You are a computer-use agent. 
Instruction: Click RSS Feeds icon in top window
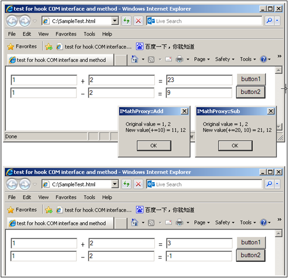[151, 59]
